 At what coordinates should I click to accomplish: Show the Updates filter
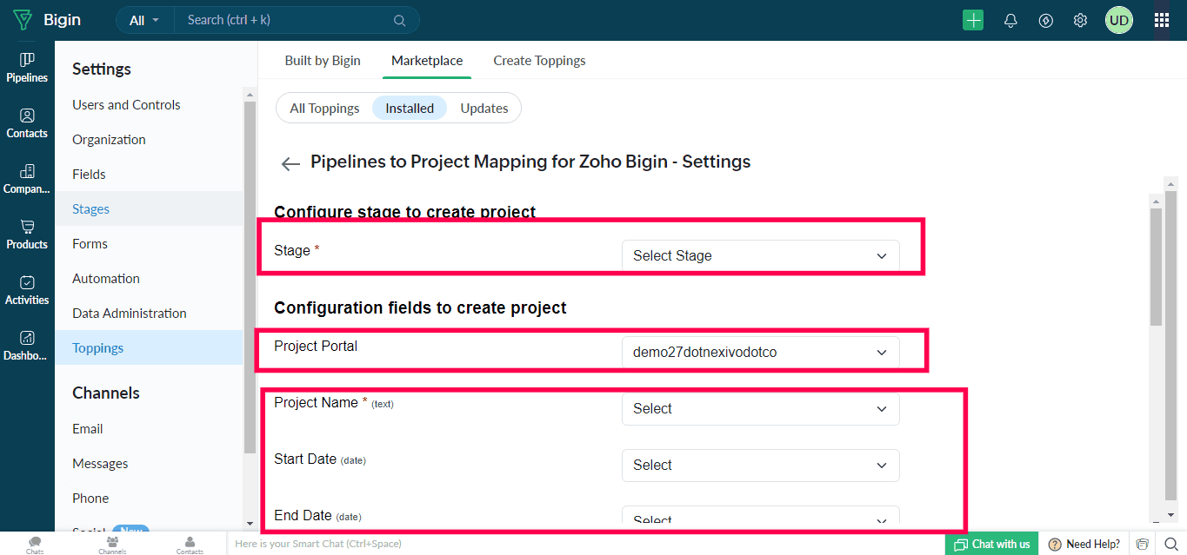pyautogui.click(x=484, y=108)
